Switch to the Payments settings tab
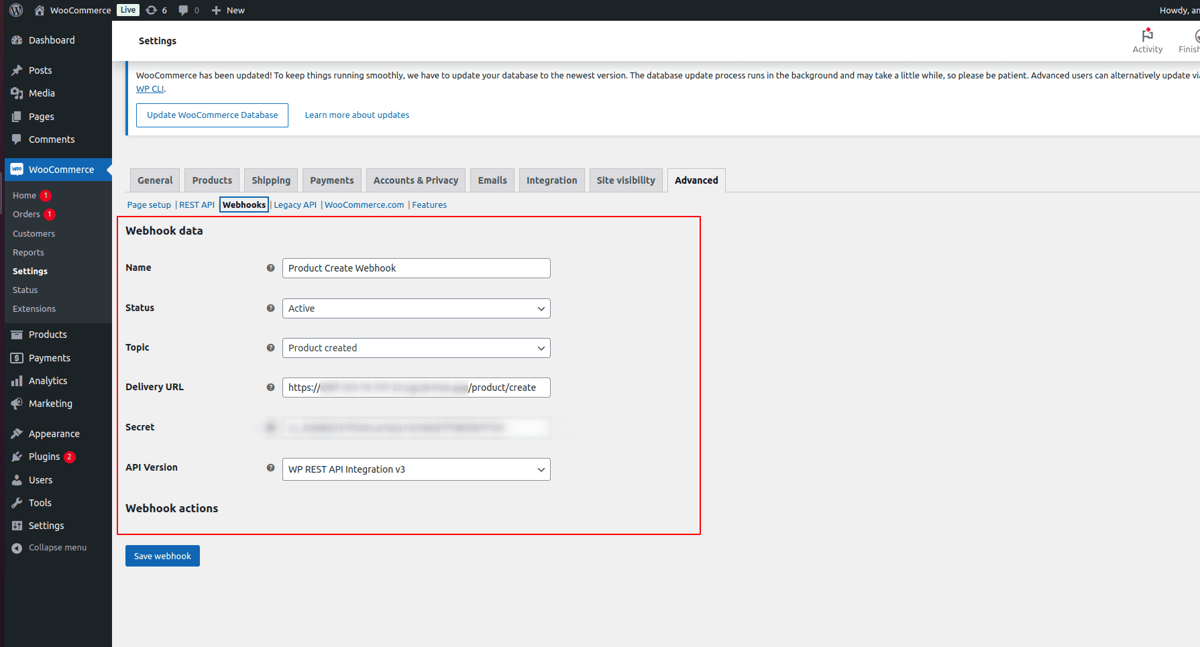This screenshot has width=1200, height=647. (332, 180)
